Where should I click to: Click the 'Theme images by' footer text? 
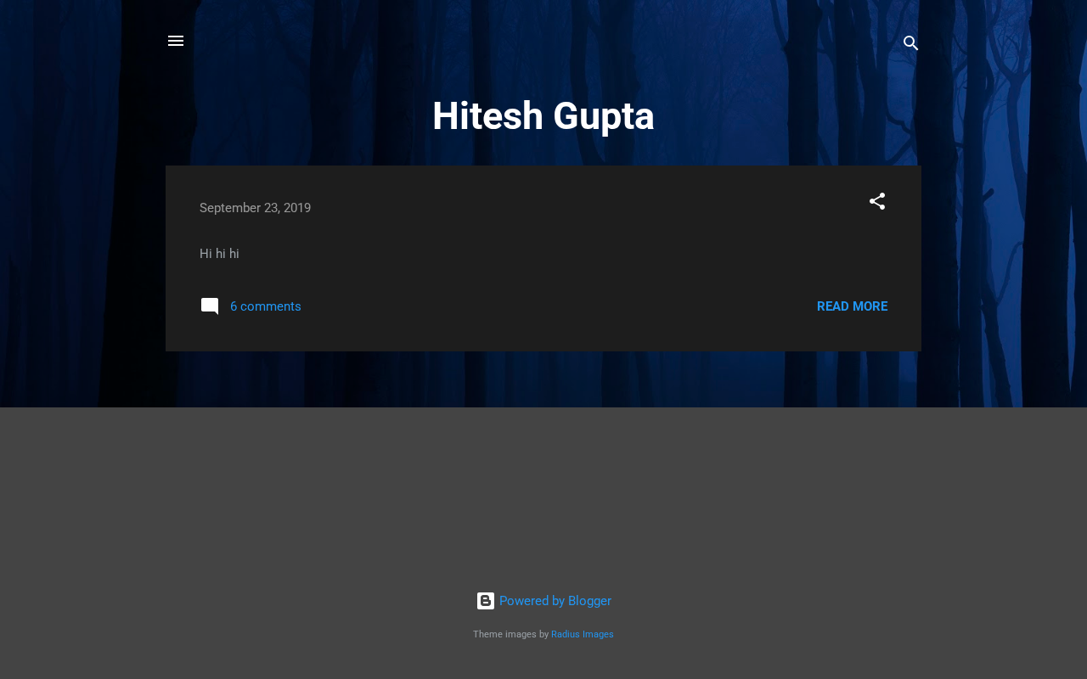pos(511,634)
